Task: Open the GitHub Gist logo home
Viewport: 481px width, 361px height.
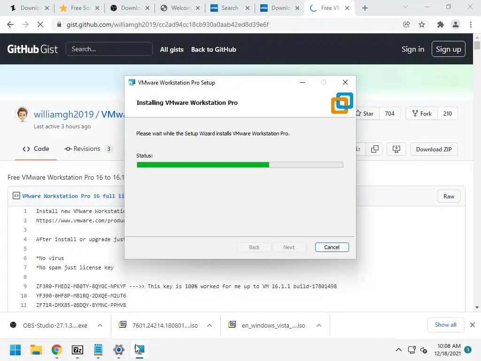Action: [32, 49]
